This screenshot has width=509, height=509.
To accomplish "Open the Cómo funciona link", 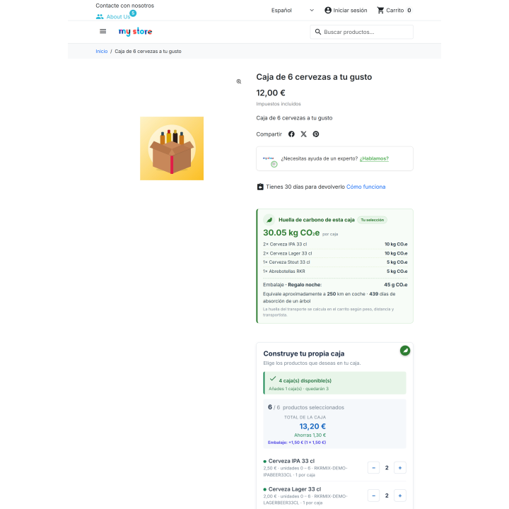I will pos(366,187).
